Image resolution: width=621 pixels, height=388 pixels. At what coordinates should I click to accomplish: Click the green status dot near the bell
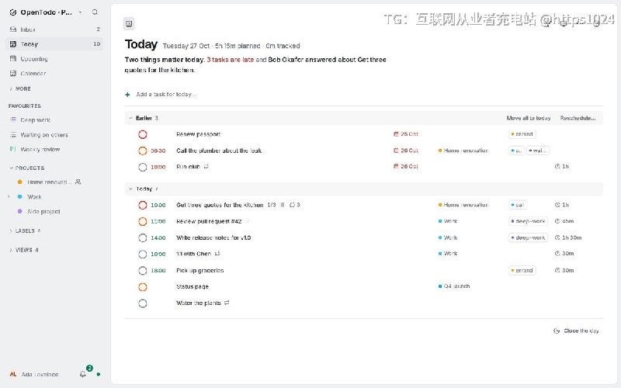click(99, 374)
